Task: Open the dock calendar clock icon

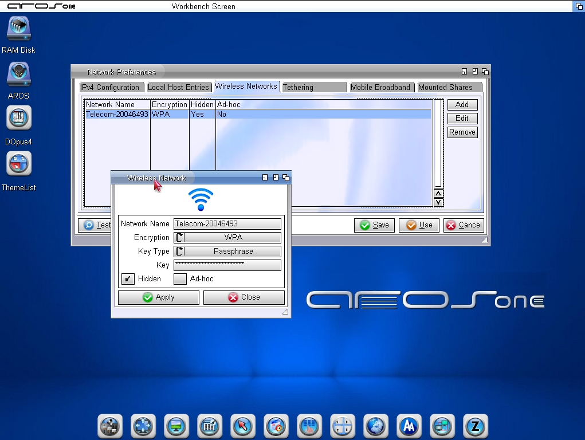Action: point(276,426)
